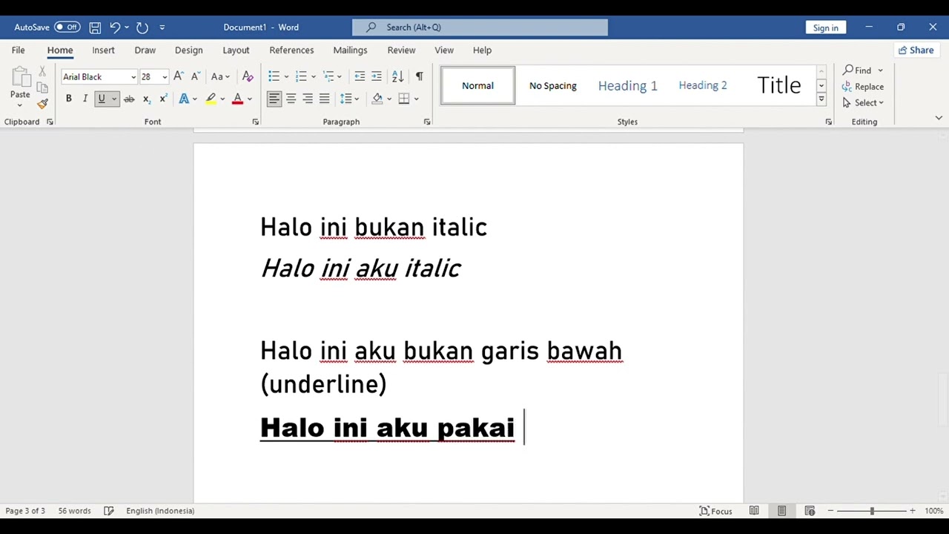Undo the last action
Image resolution: width=949 pixels, height=534 pixels.
tap(115, 27)
